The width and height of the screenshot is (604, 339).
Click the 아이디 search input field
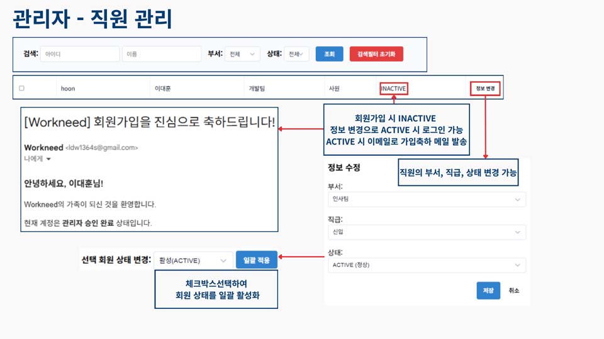click(79, 55)
